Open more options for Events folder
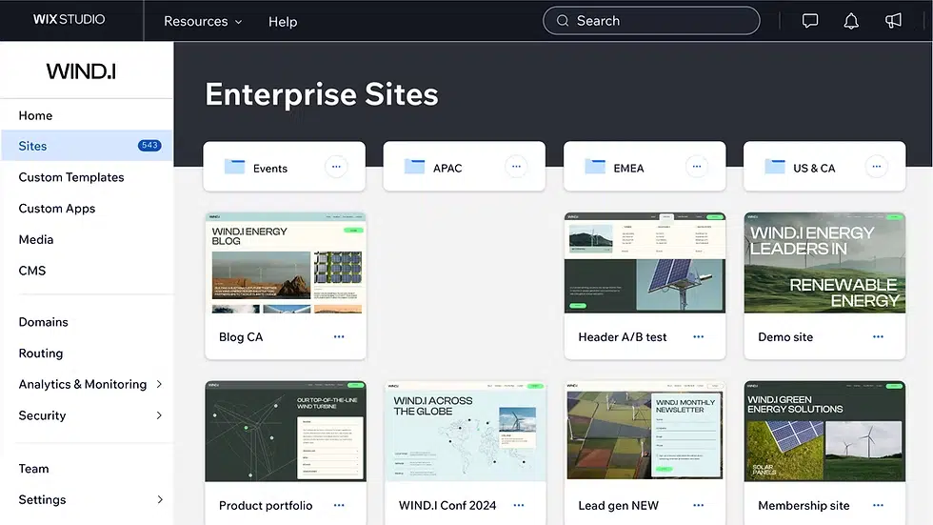Screen dimensions: 933x525 (336, 167)
